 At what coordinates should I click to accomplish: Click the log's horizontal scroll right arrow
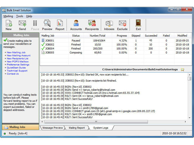click(x=185, y=122)
